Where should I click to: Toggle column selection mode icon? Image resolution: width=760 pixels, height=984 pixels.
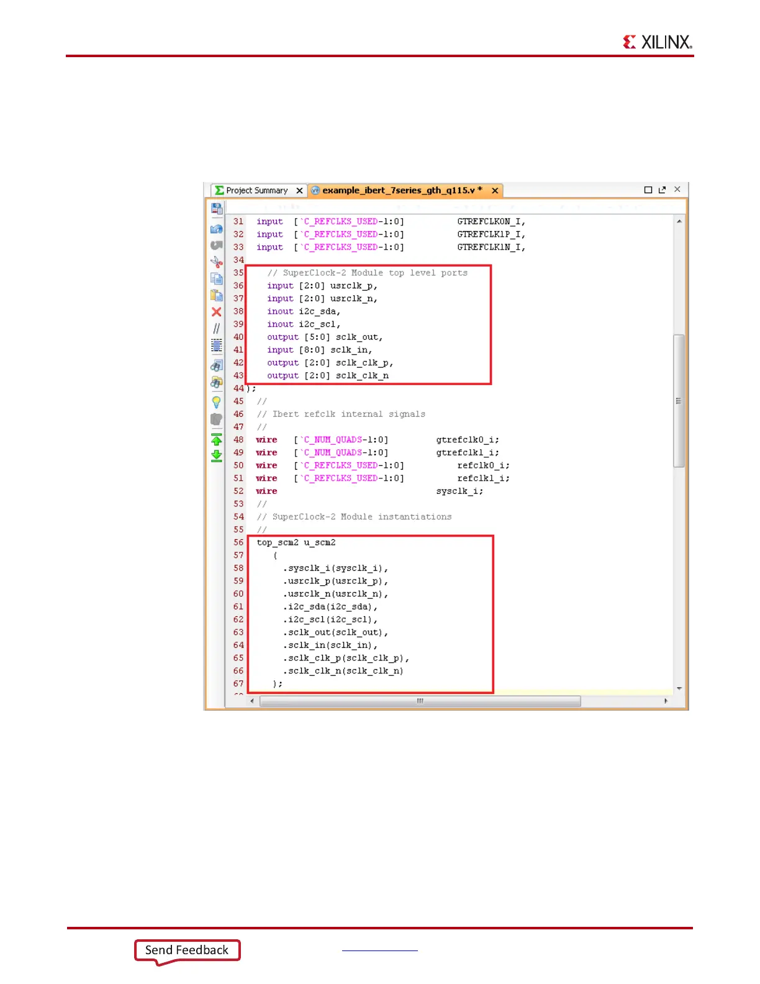point(216,345)
